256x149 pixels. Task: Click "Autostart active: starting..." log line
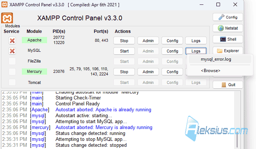click(x=84, y=116)
